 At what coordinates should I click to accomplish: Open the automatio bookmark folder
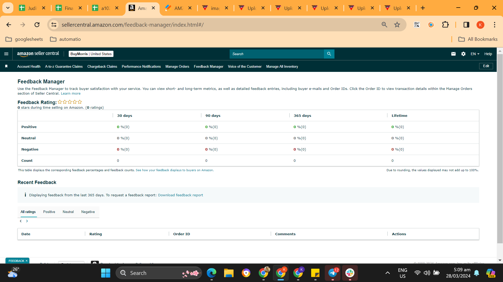65,39
